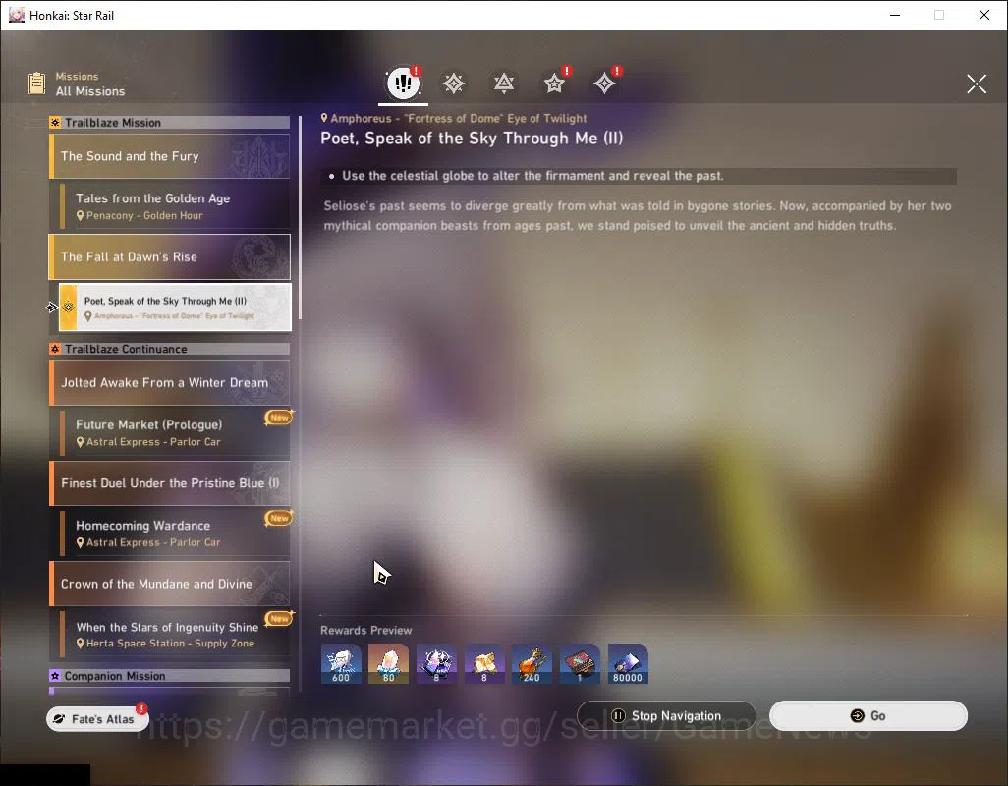View the second reward icon showing 8
Screen dimensions: 1008x786
484,664
